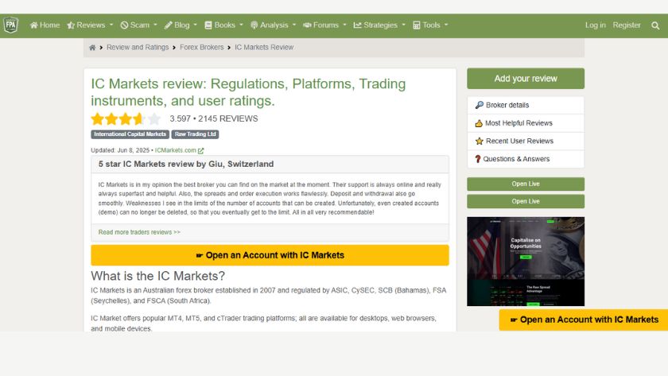This screenshot has width=668, height=376.
Task: Open Recent User Reviews in sidebar
Action: 526,141
